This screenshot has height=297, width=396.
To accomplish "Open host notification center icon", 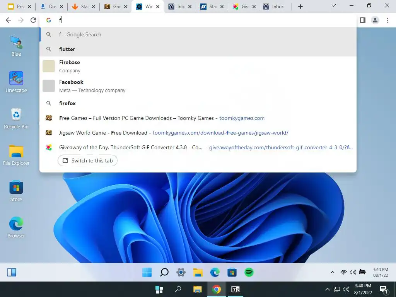I will 383,290.
